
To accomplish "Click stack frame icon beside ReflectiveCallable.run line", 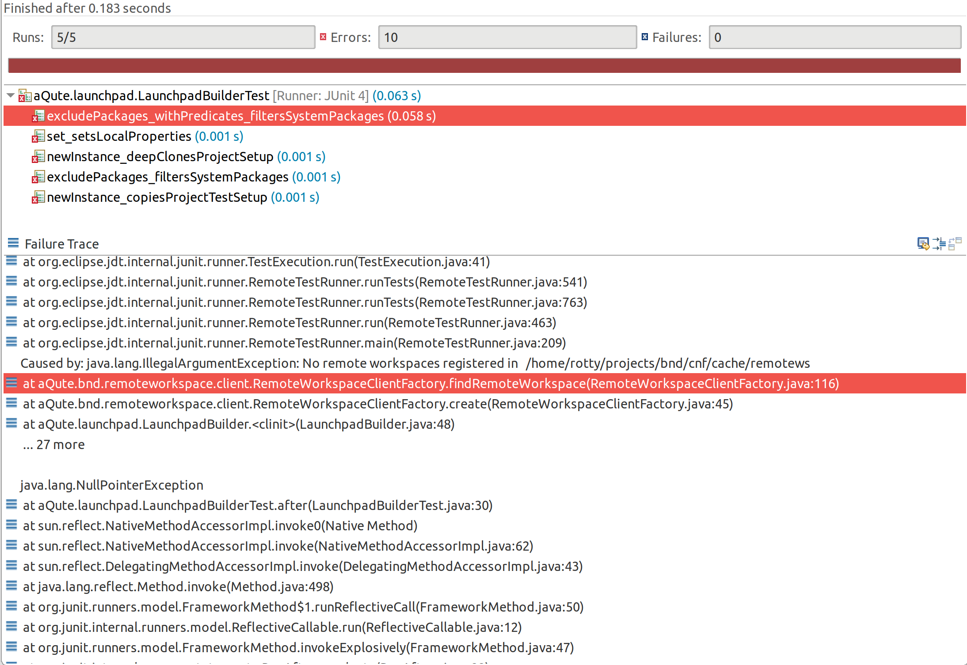I will click(x=11, y=627).
